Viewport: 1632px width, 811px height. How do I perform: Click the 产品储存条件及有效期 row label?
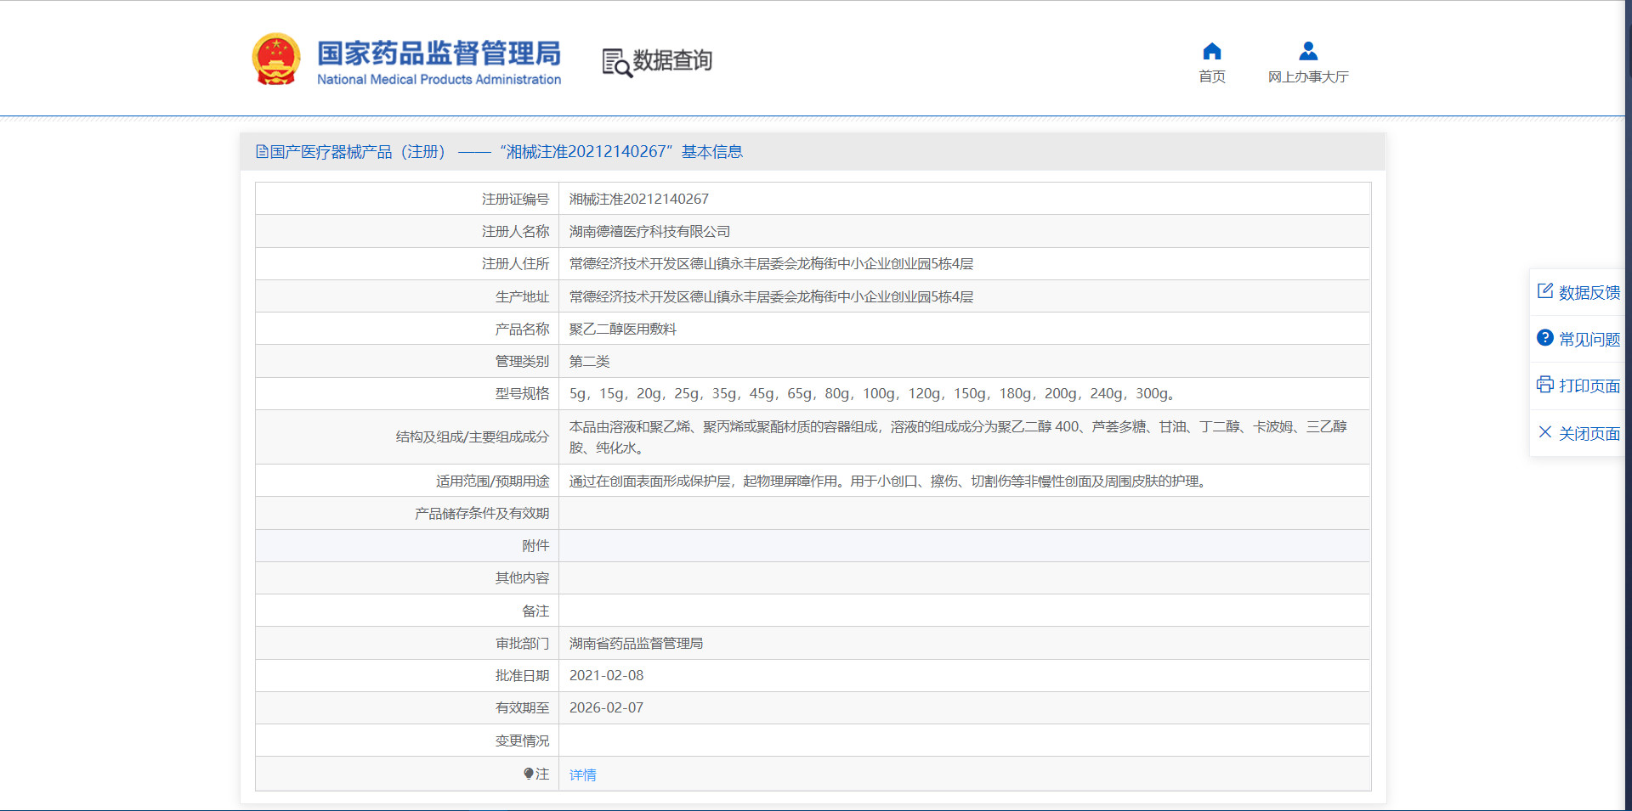[482, 513]
